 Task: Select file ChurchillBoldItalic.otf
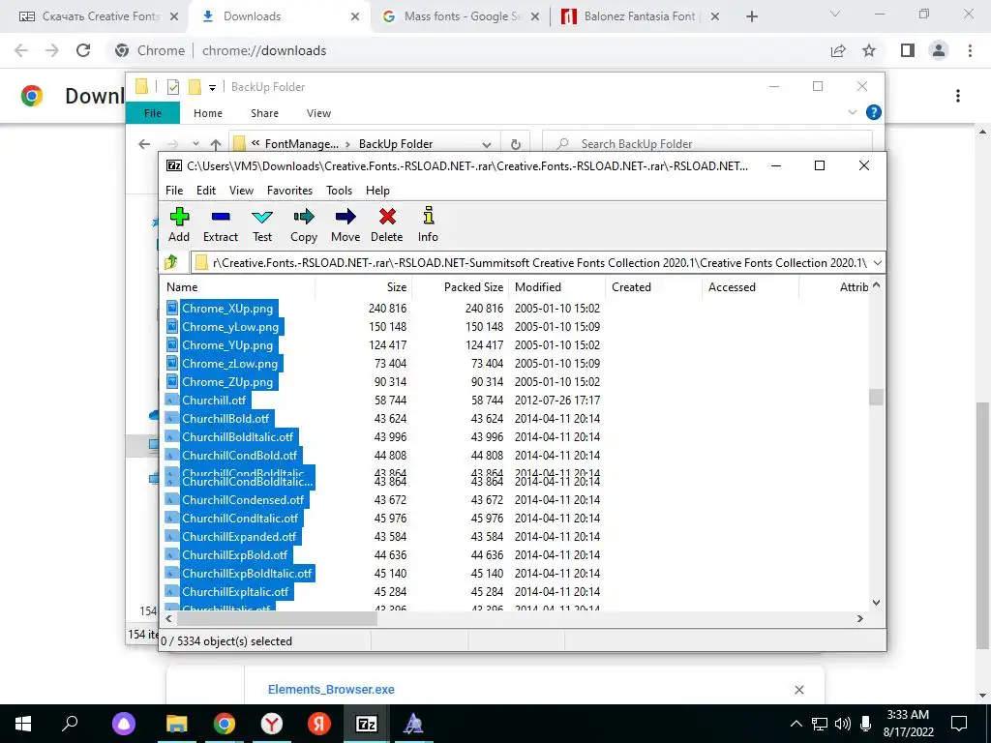238,436
